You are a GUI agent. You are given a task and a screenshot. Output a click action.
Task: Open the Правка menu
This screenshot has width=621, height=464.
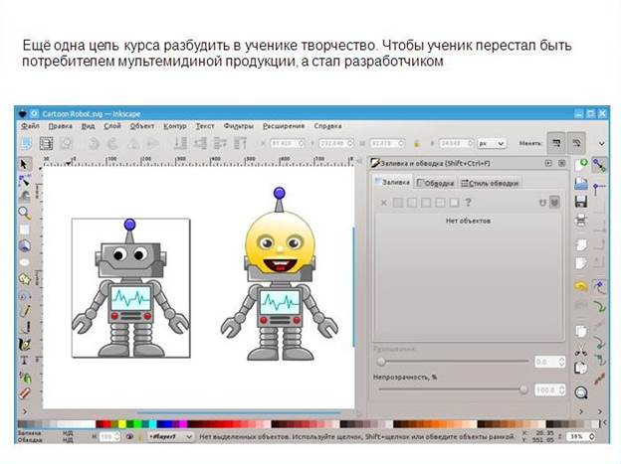click(60, 126)
